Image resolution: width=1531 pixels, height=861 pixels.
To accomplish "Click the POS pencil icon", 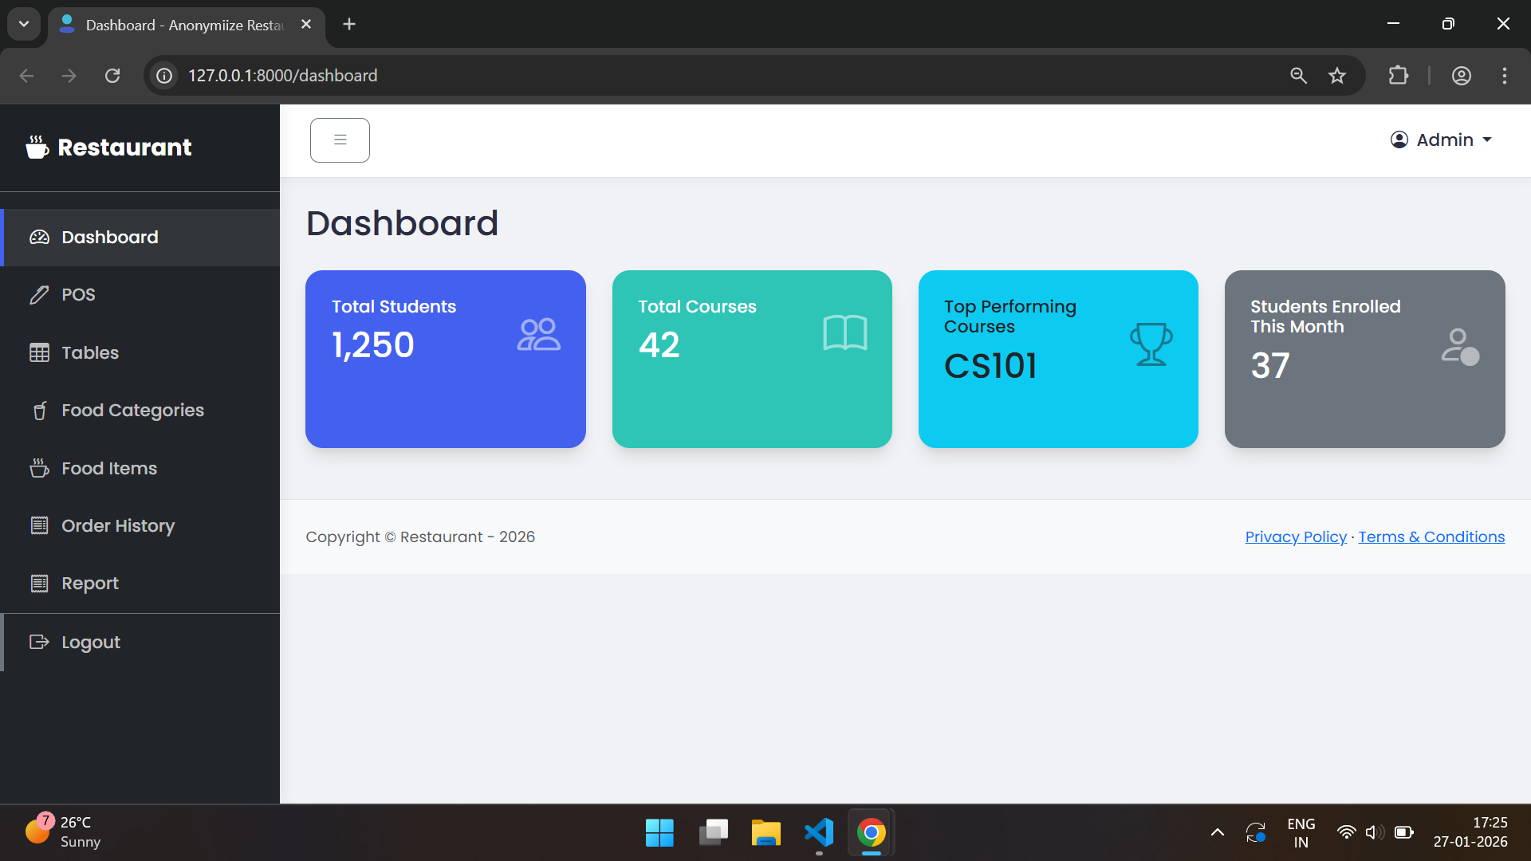I will pyautogui.click(x=39, y=295).
